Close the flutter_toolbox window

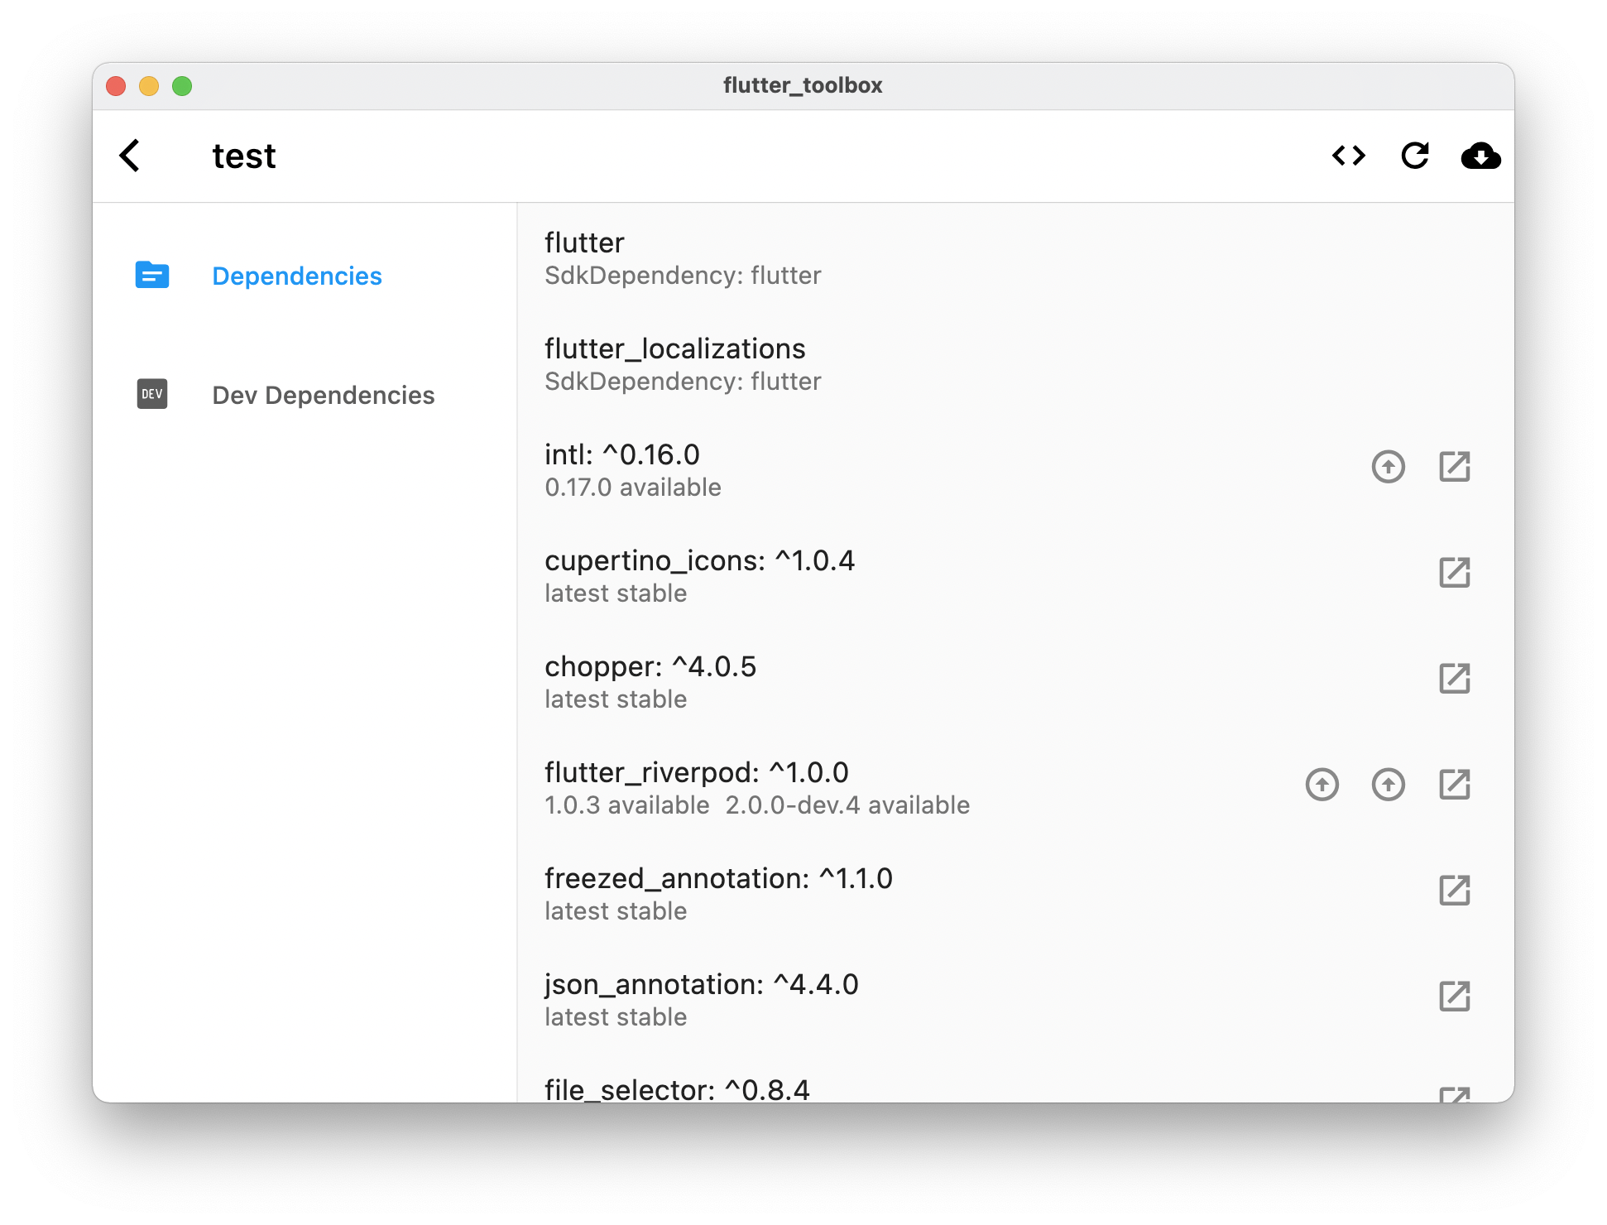click(116, 86)
